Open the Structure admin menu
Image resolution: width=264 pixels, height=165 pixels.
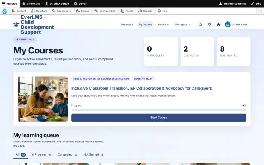(39, 11)
